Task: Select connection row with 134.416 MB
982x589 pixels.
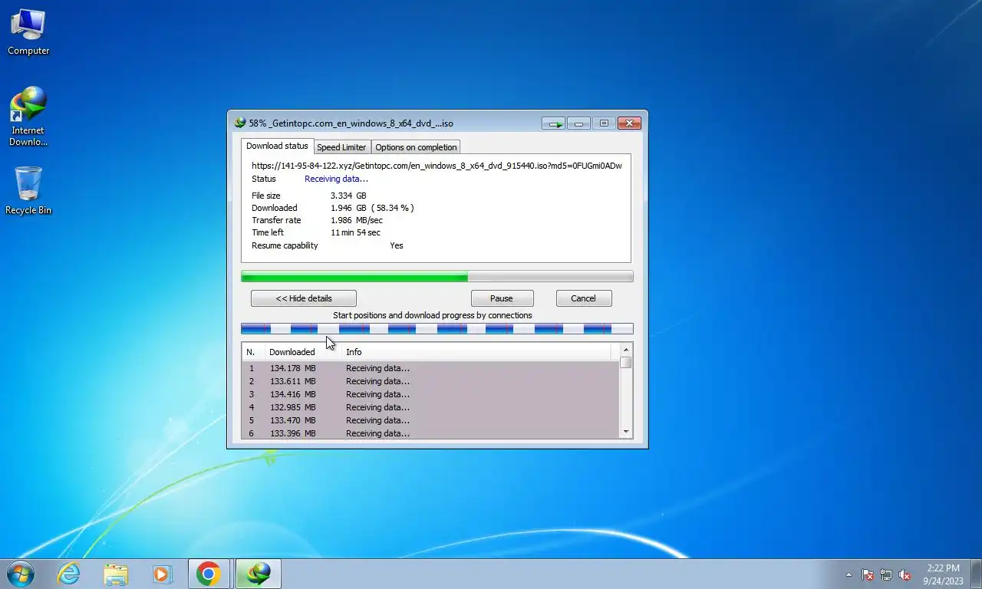Action: pyautogui.click(x=430, y=394)
